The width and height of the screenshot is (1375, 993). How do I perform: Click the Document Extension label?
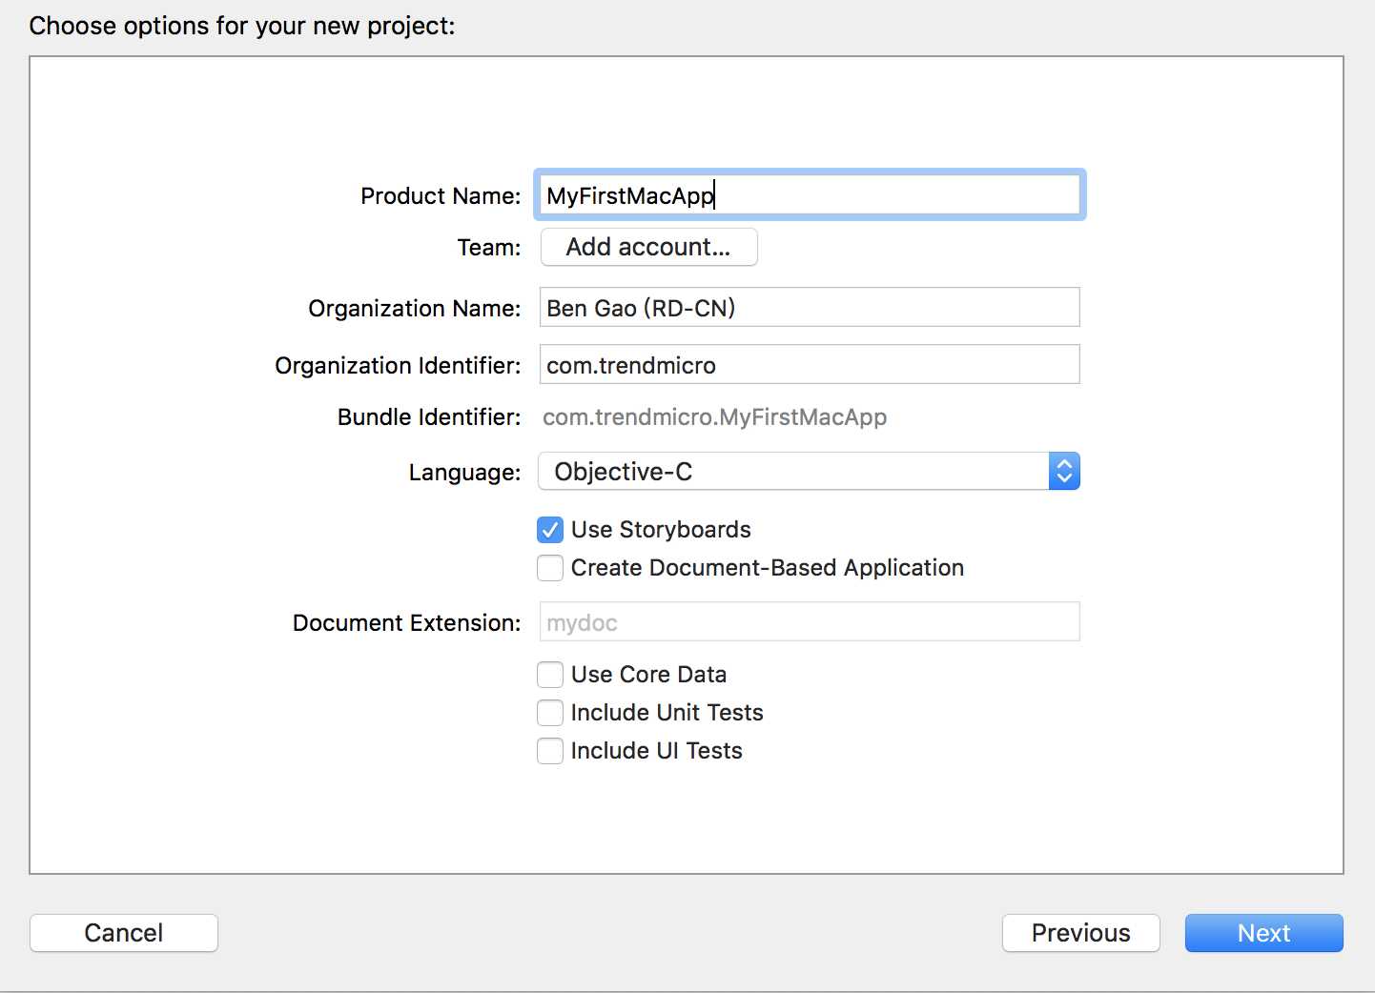click(x=407, y=623)
